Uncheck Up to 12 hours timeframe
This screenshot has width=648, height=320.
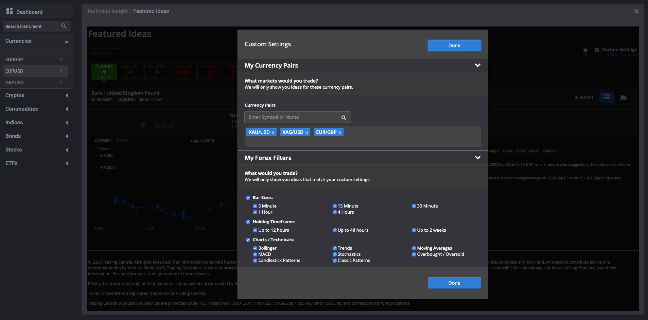click(x=255, y=230)
